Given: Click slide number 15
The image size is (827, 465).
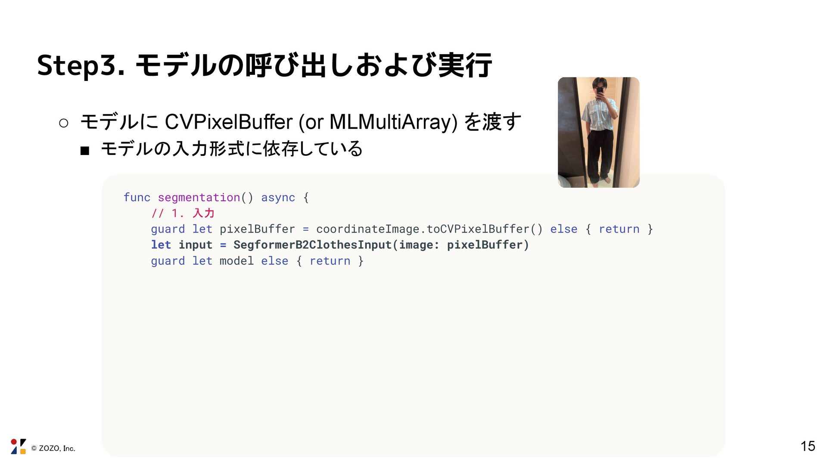Looking at the screenshot, I should (808, 446).
